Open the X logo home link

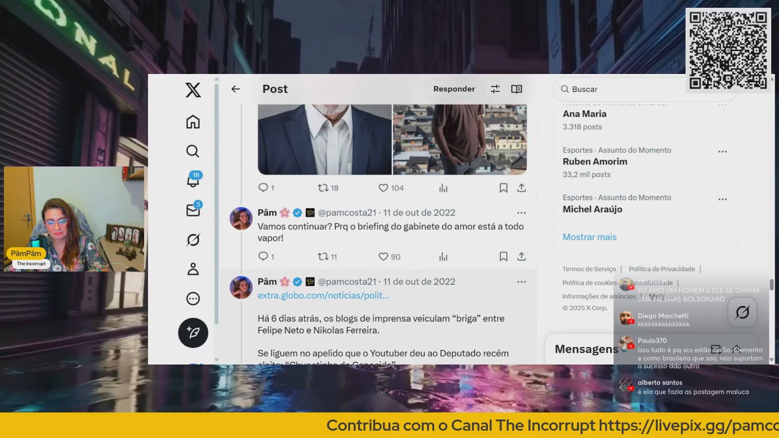tap(193, 90)
